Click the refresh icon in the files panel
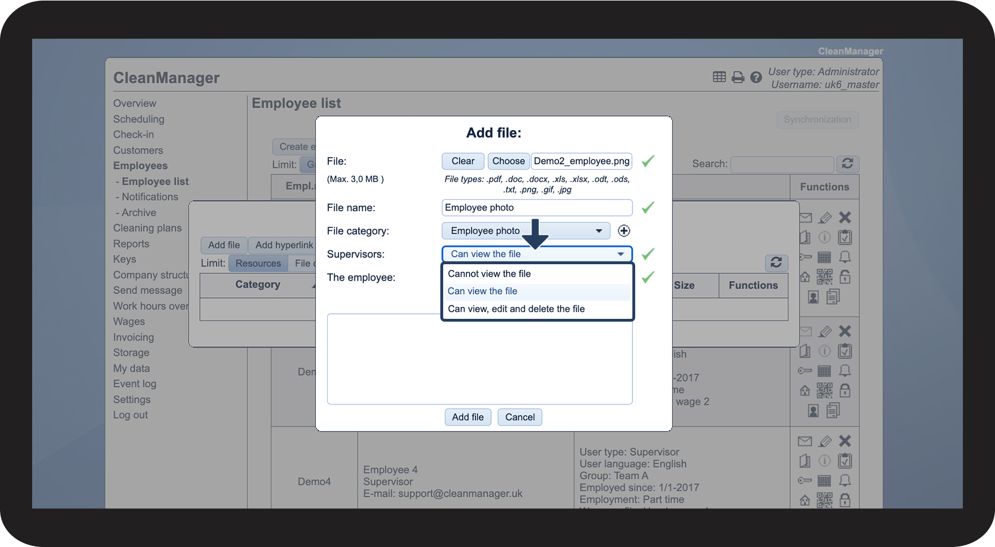The image size is (995, 547). tap(776, 263)
